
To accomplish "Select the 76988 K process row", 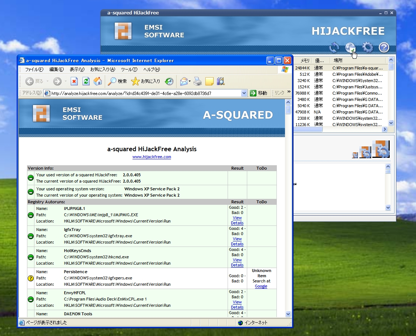I will (340, 93).
